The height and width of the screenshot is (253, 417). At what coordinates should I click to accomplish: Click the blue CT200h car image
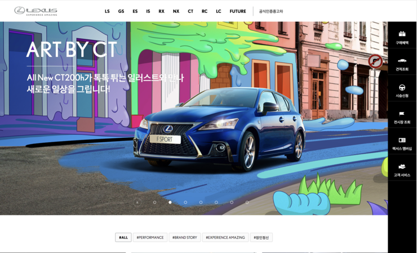tap(219, 129)
